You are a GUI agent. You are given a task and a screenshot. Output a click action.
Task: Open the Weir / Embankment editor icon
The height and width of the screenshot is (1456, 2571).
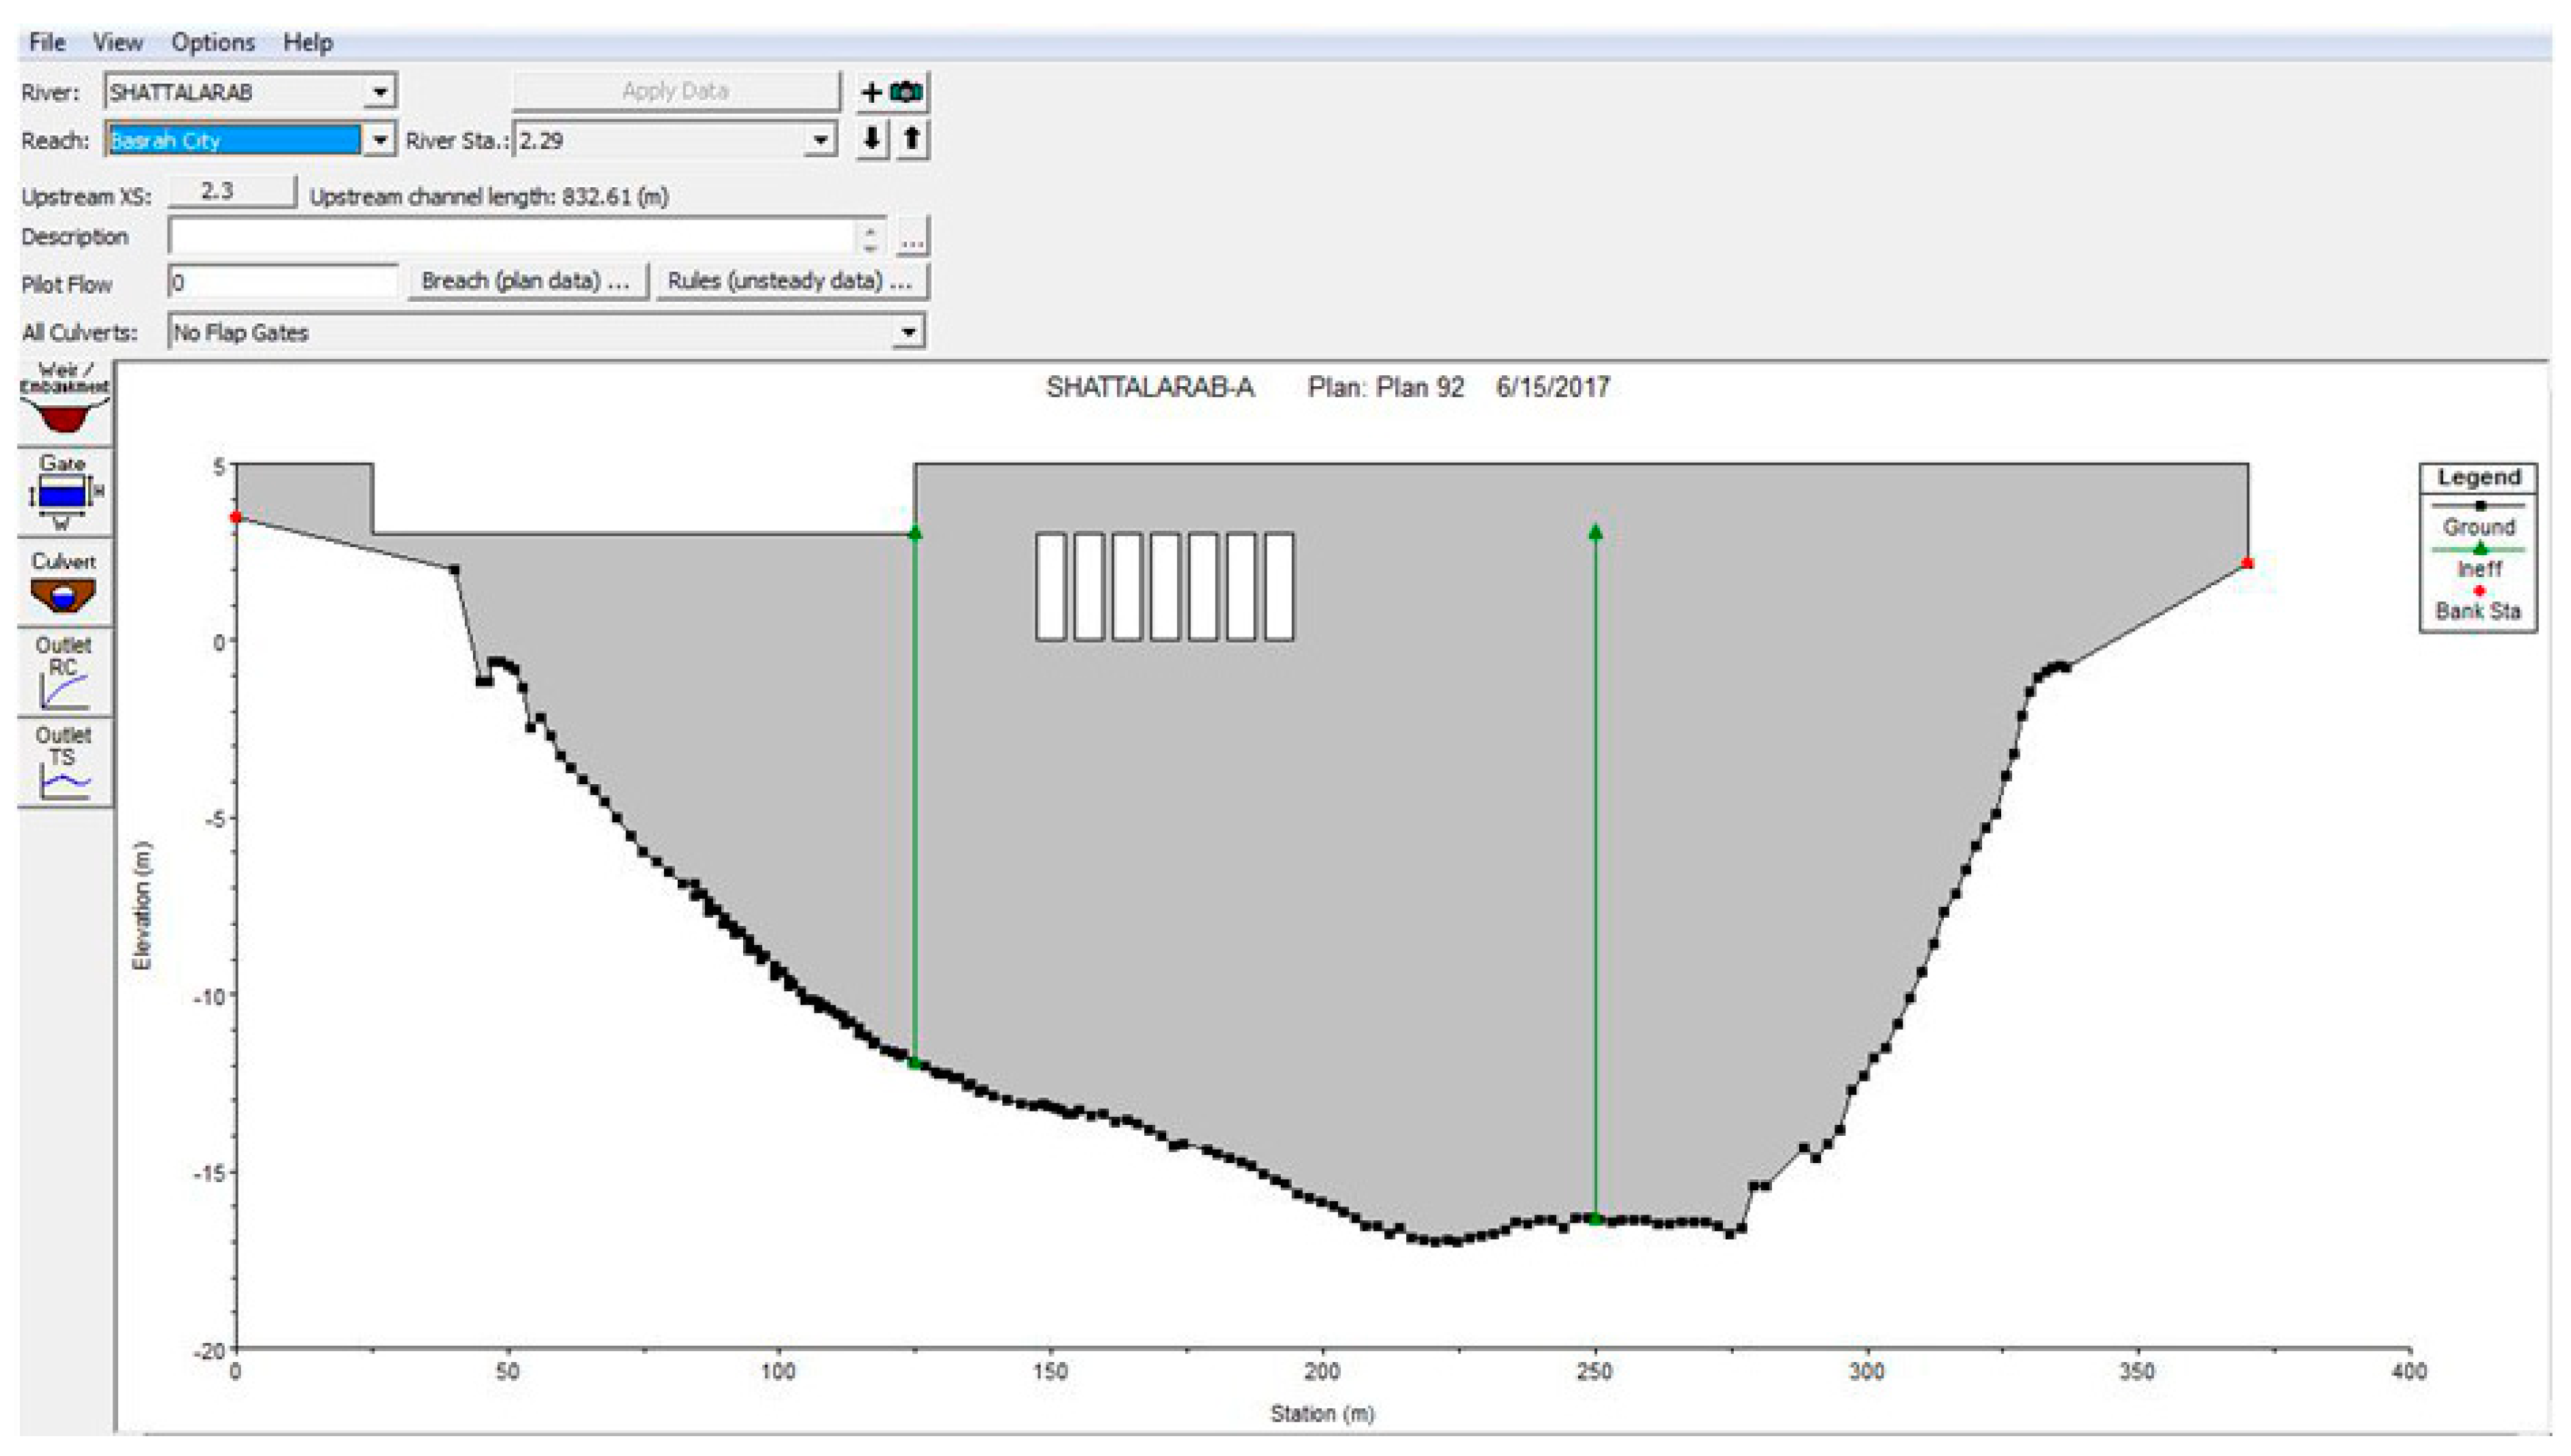(65, 402)
